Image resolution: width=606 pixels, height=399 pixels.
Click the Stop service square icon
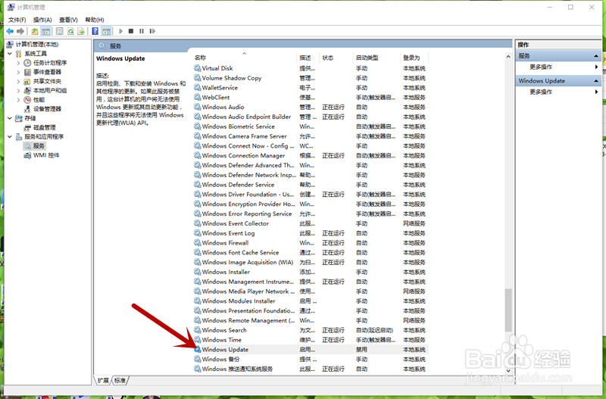point(131,31)
